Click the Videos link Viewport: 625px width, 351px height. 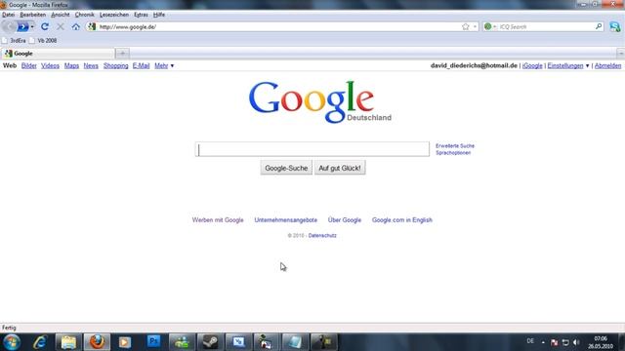tap(50, 65)
